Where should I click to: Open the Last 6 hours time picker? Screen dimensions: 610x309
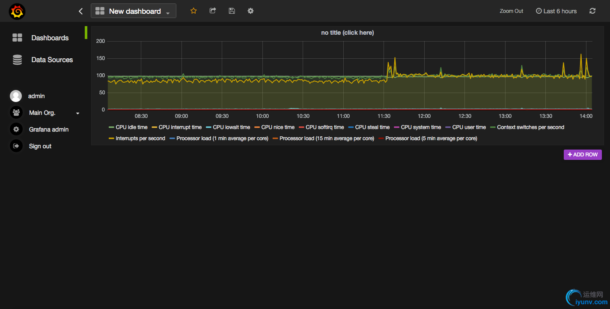pos(556,11)
